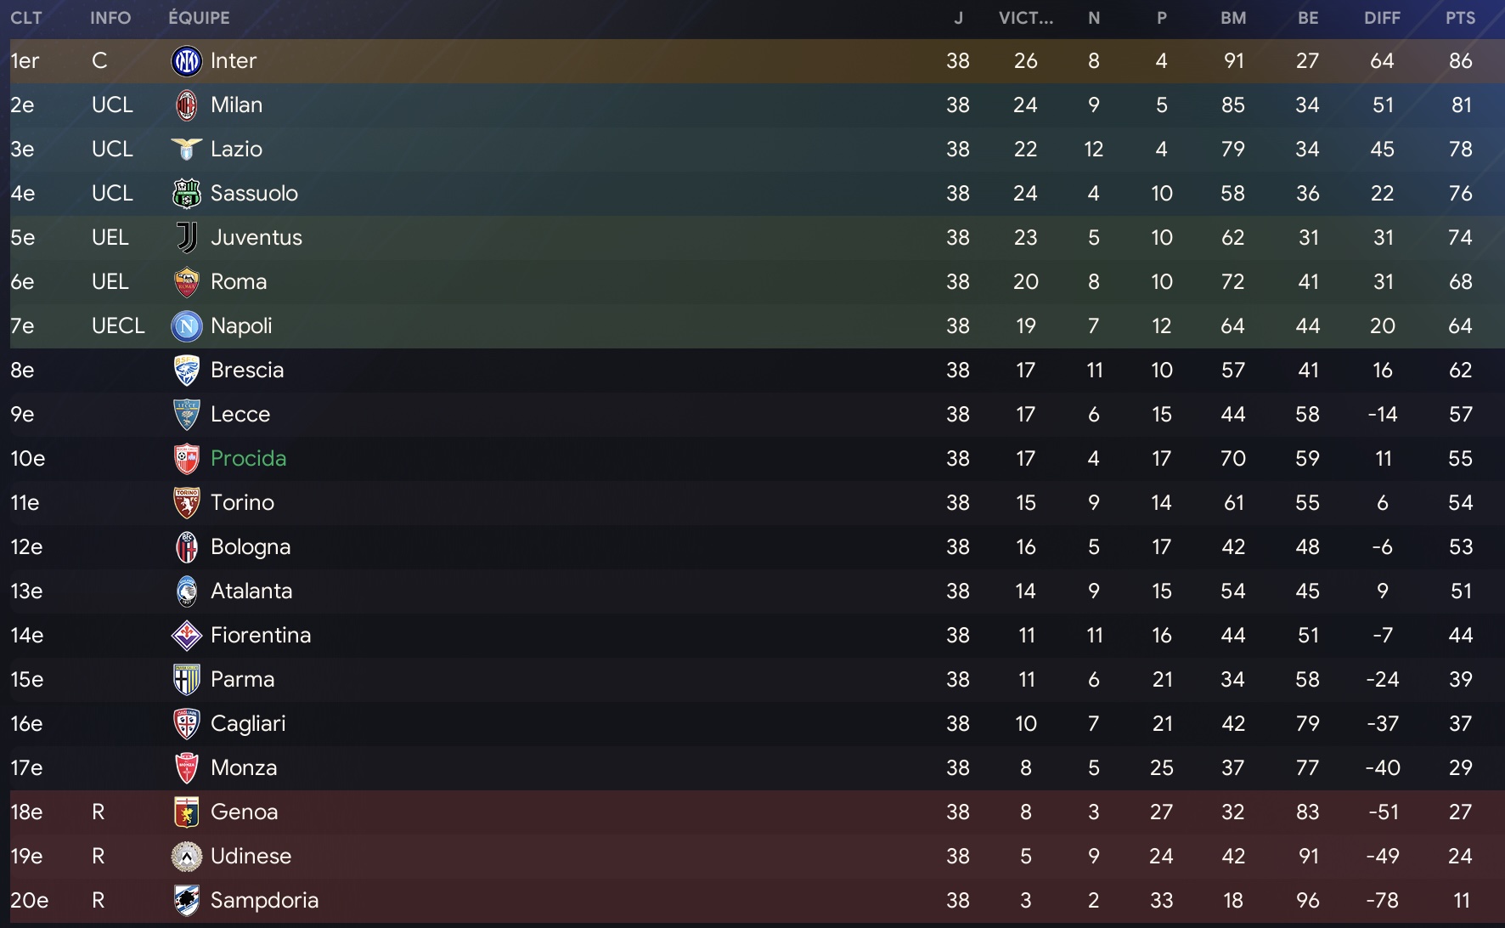This screenshot has height=928, width=1505.
Task: Click the ÉQUIPE column header
Action: (199, 18)
